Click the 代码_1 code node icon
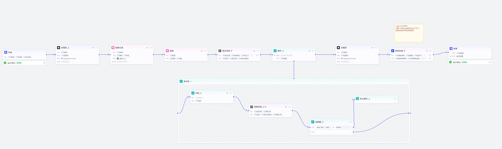This screenshot has width=502, height=149. 193,93
